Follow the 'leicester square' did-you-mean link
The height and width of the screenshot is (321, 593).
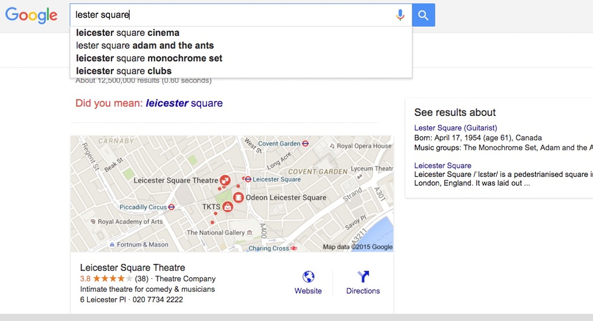[184, 103]
